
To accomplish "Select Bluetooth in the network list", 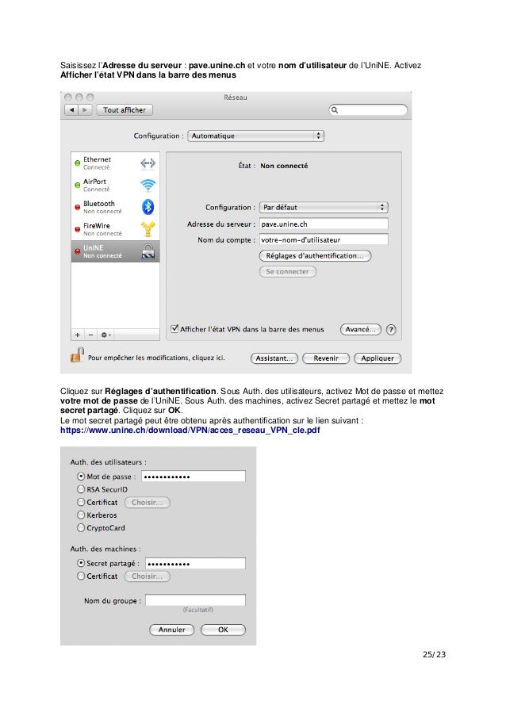I will click(116, 207).
